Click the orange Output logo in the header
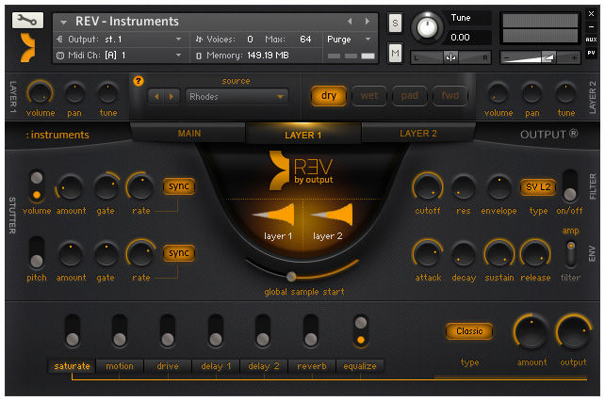Screen dimensions: 605x401 tap(27, 48)
